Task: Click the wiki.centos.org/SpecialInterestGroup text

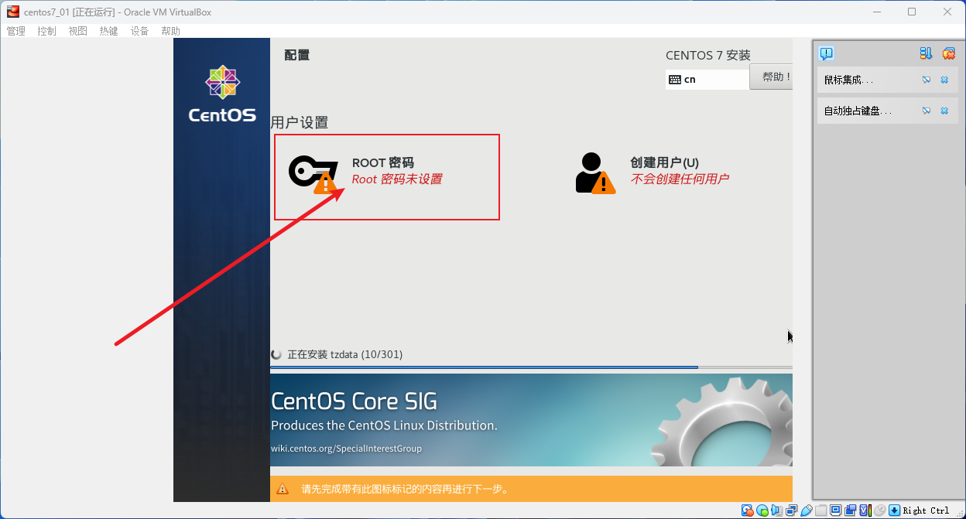Action: [x=346, y=449]
